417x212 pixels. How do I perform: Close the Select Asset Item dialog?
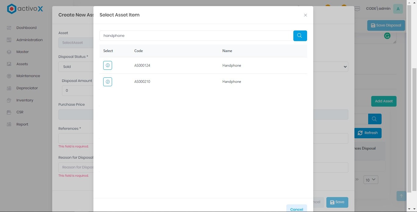tap(305, 15)
